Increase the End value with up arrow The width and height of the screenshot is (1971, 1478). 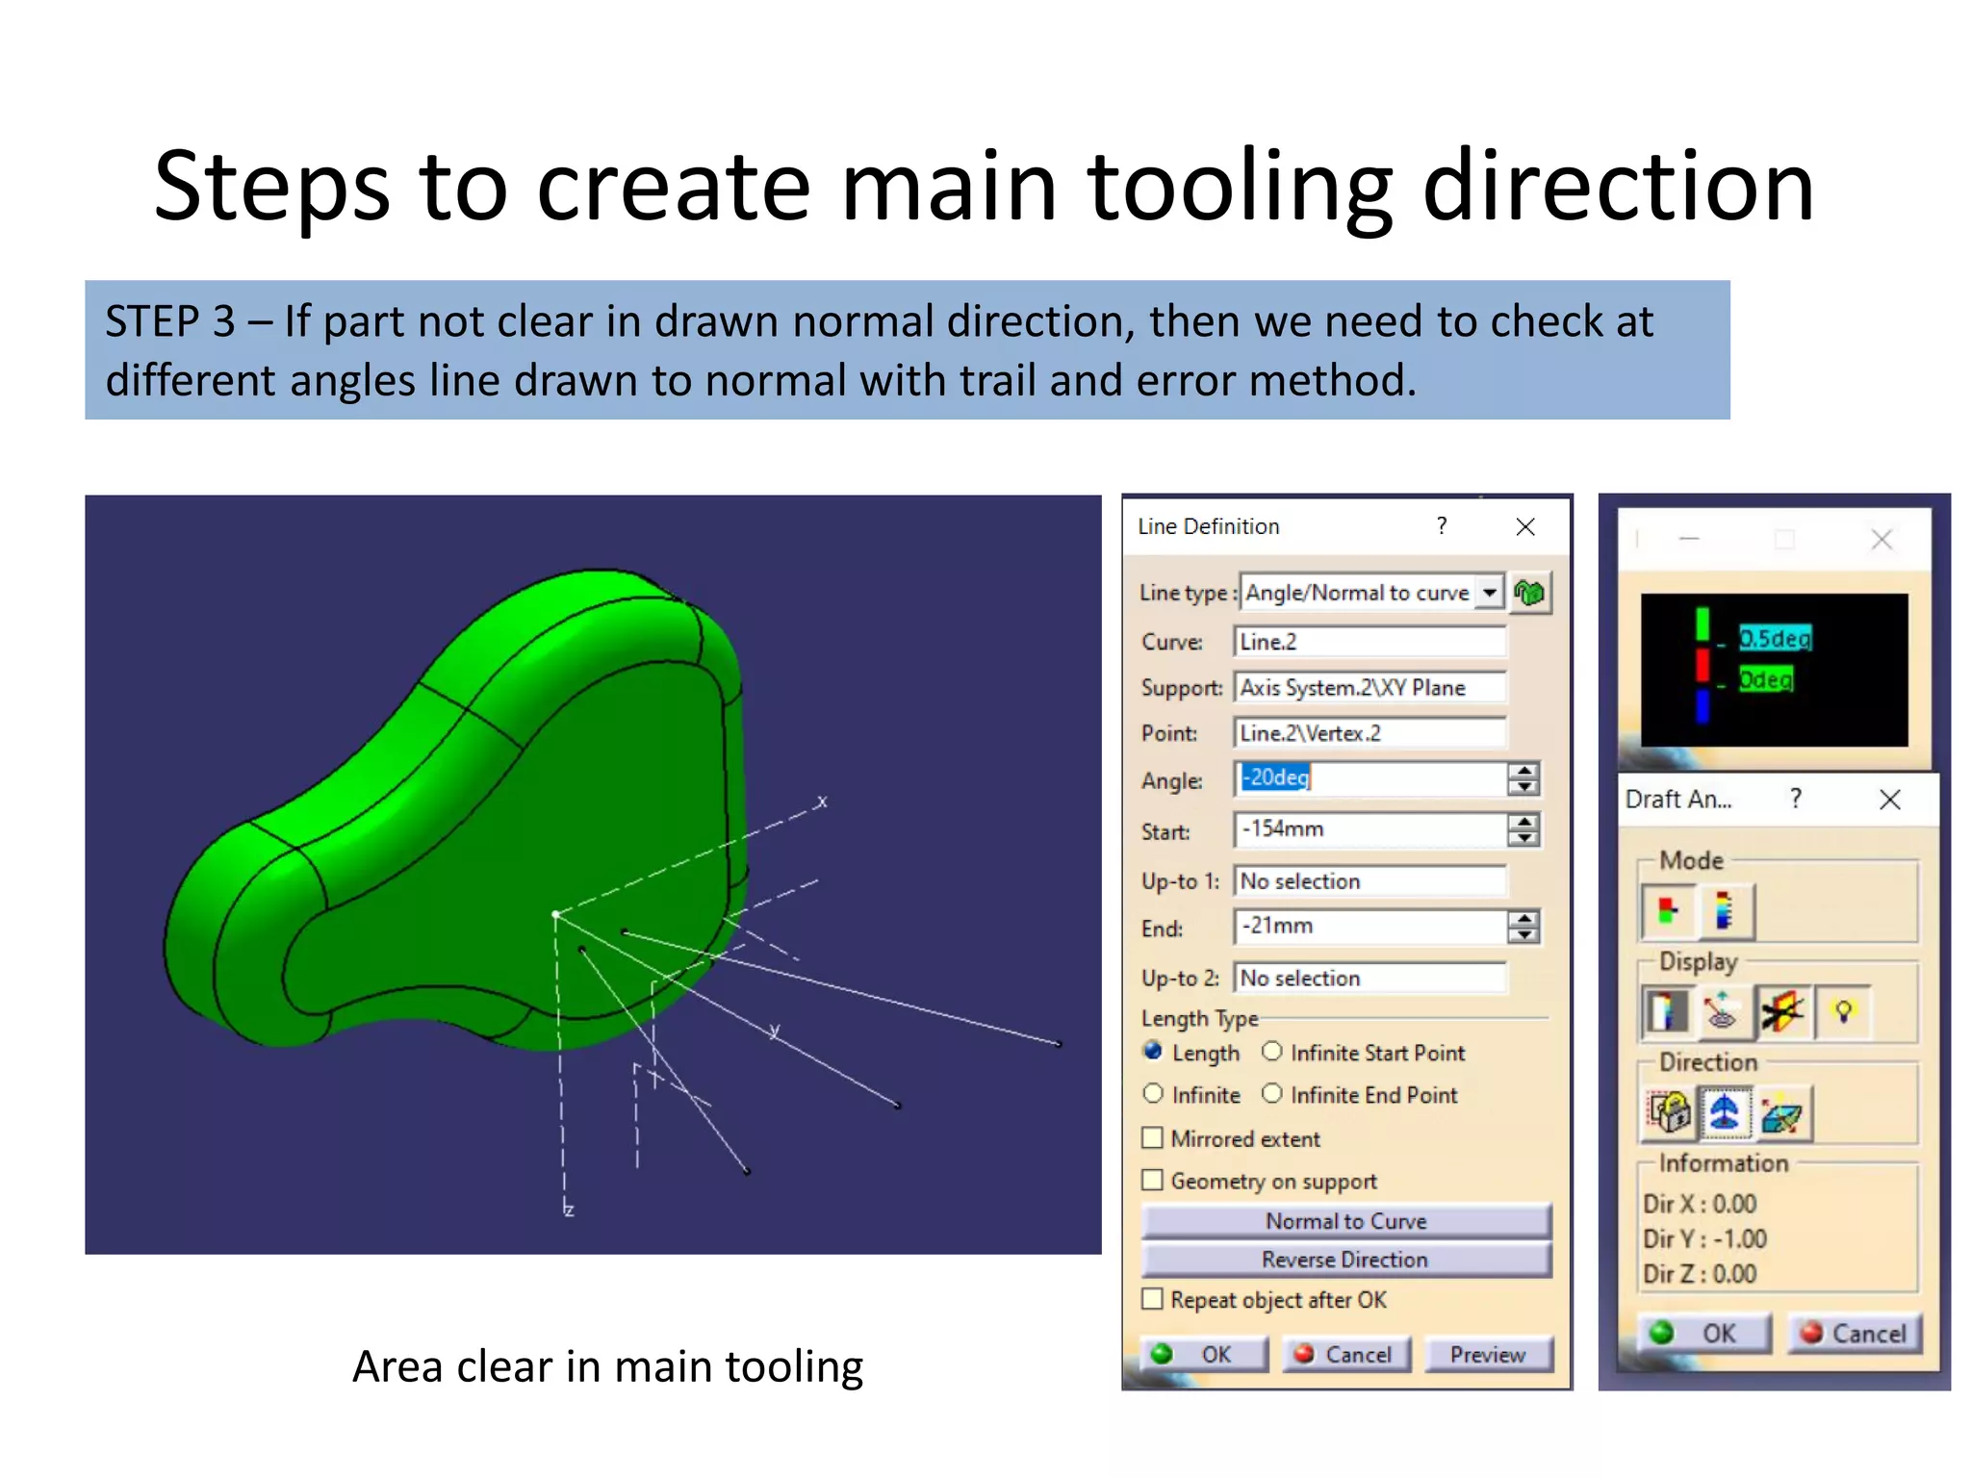tap(1523, 919)
